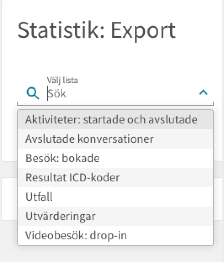Screen dimensions: 224x262
Task: Click the Välj lista field label
Action: coord(62,80)
